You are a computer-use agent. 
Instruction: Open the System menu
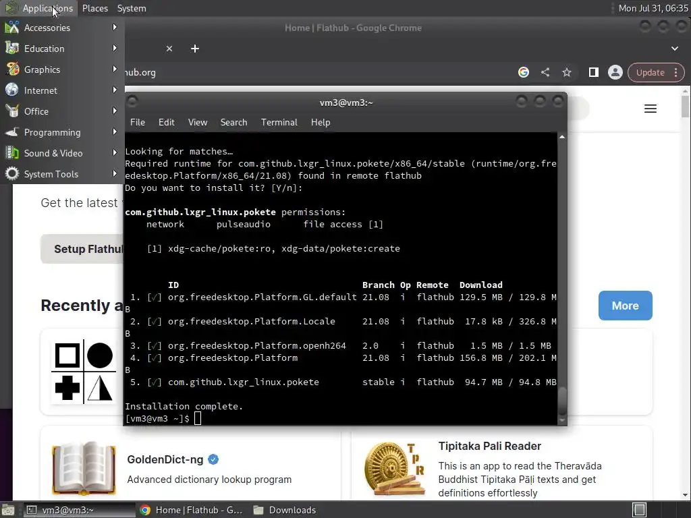(x=132, y=8)
